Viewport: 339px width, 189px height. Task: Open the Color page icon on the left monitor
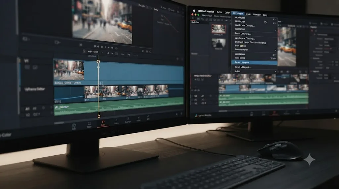click(x=89, y=125)
